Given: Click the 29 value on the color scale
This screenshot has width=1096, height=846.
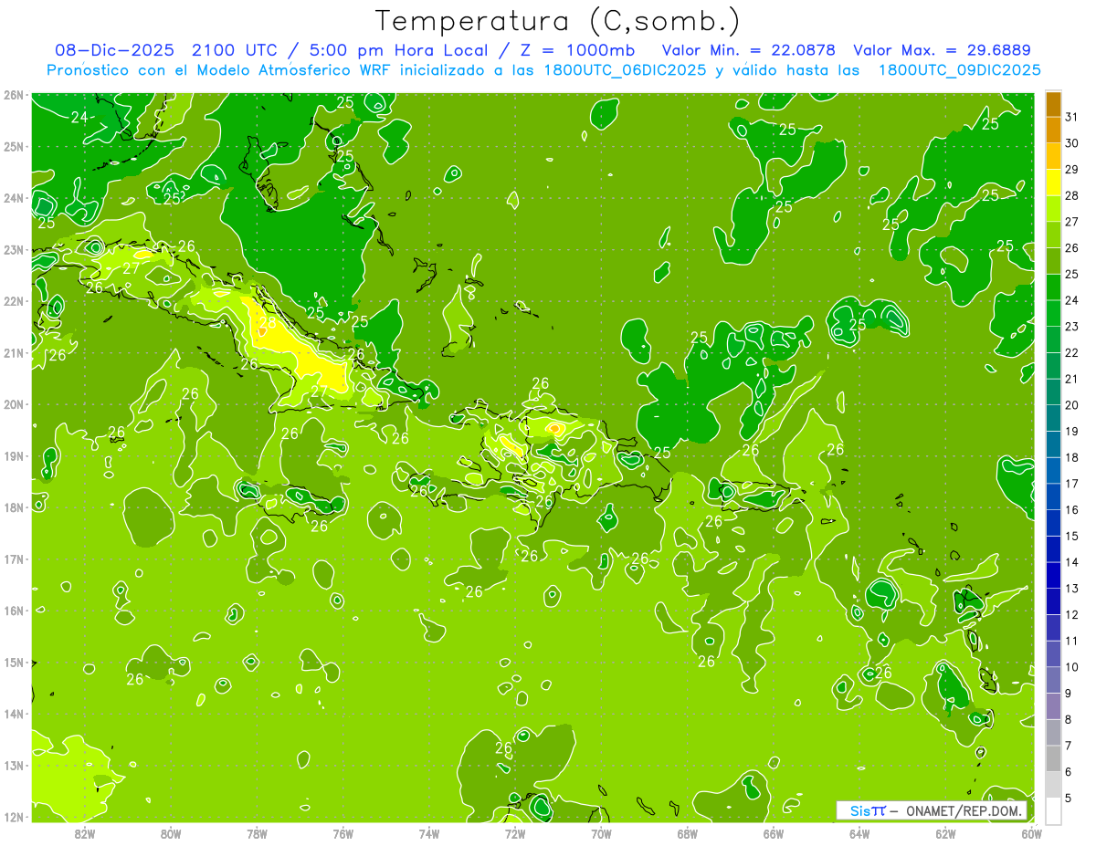Looking at the screenshot, I should point(1071,169).
